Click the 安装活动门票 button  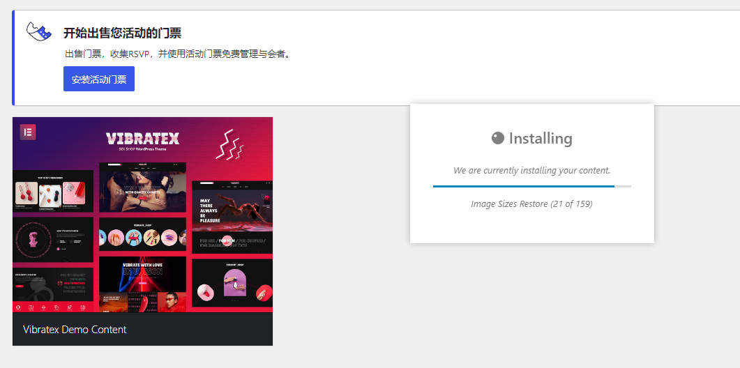(x=99, y=79)
